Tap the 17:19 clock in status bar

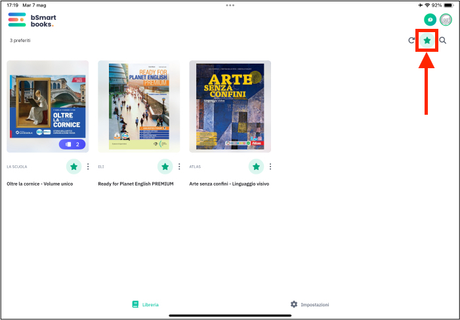click(12, 5)
